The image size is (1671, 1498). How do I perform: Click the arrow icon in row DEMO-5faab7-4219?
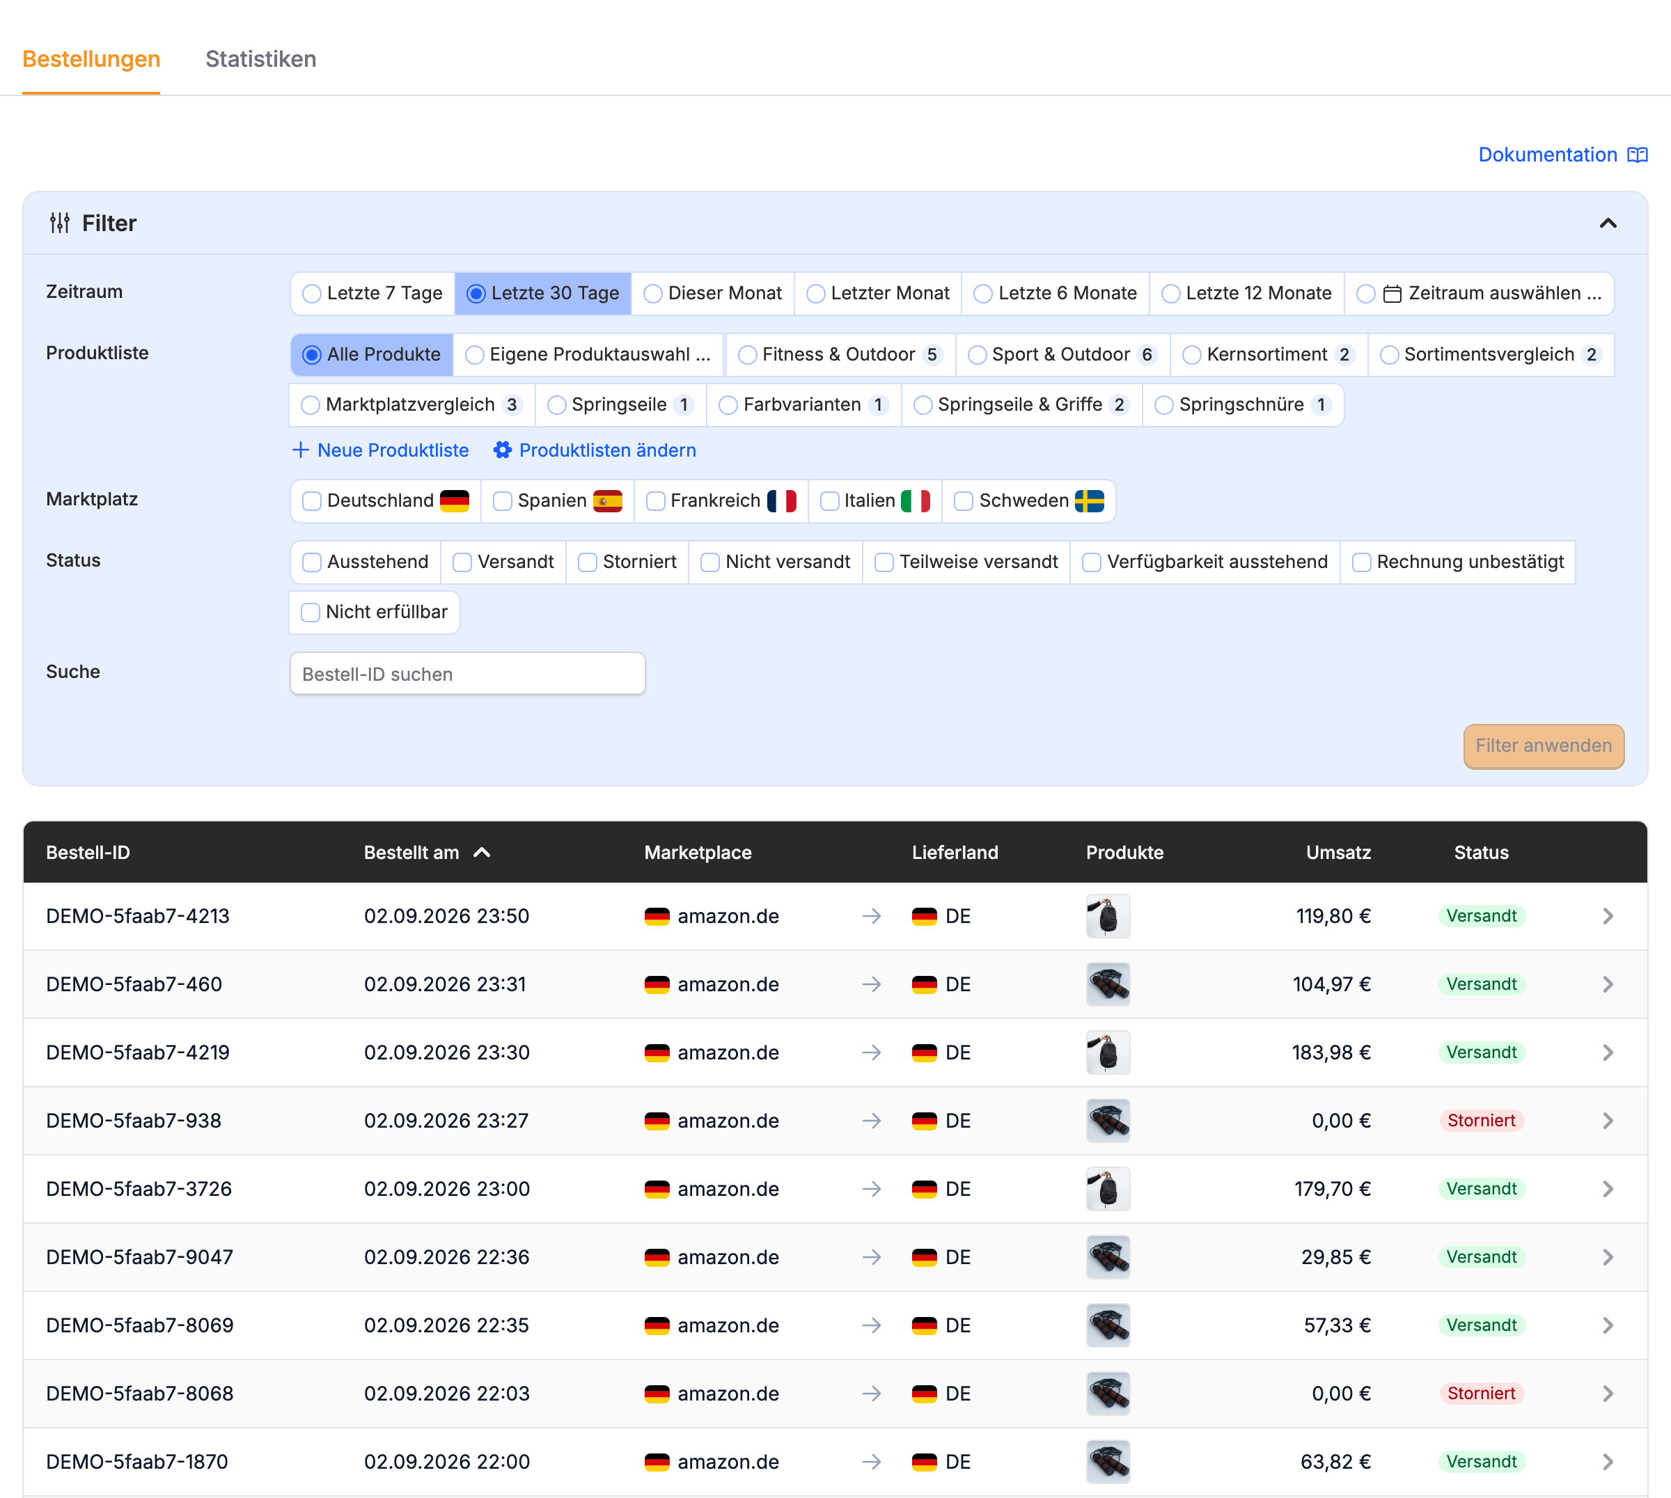point(872,1052)
